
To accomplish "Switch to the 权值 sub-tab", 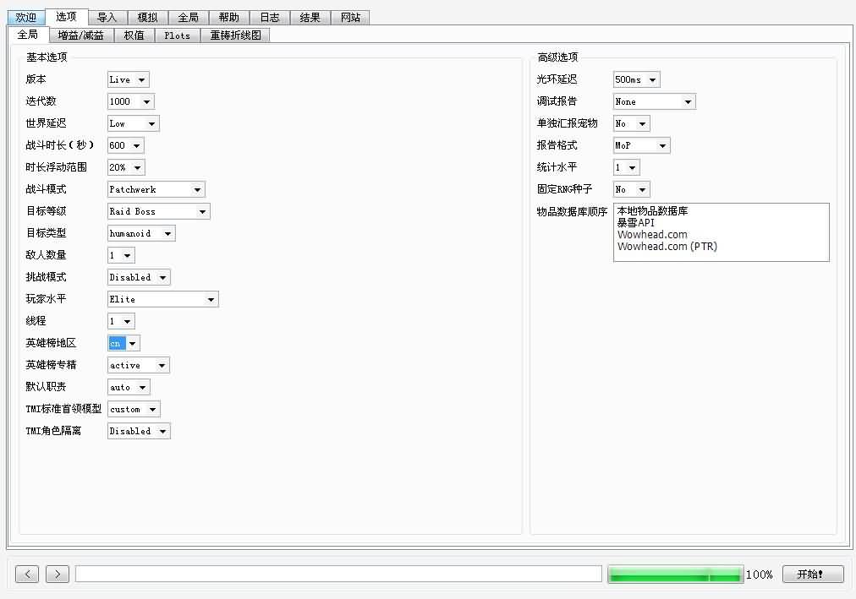I will point(134,35).
